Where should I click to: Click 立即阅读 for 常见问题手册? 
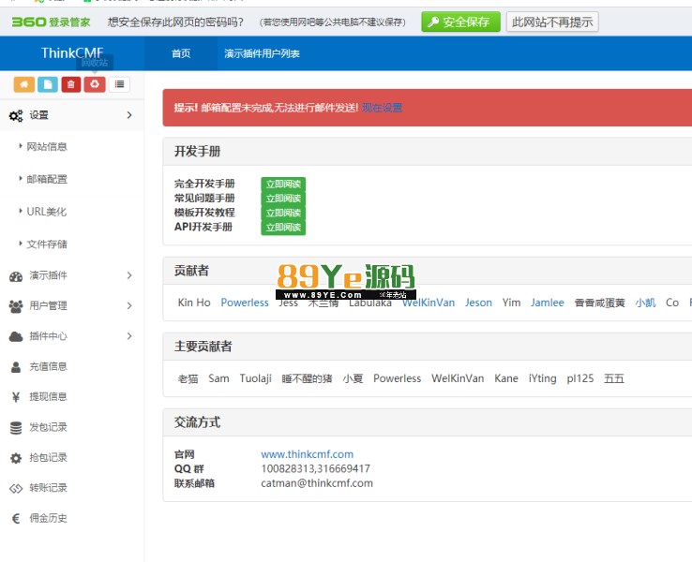[283, 199]
